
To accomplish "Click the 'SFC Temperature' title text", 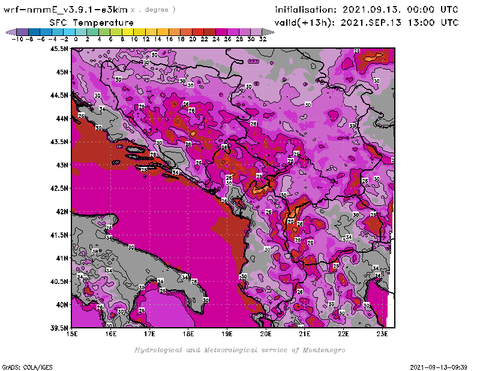I will pos(92,23).
